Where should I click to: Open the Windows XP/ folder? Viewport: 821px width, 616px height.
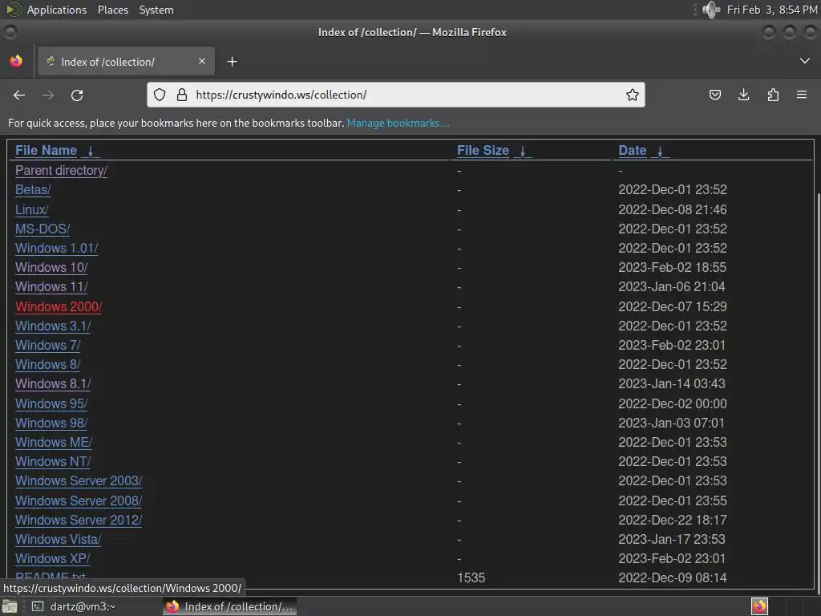tap(52, 558)
